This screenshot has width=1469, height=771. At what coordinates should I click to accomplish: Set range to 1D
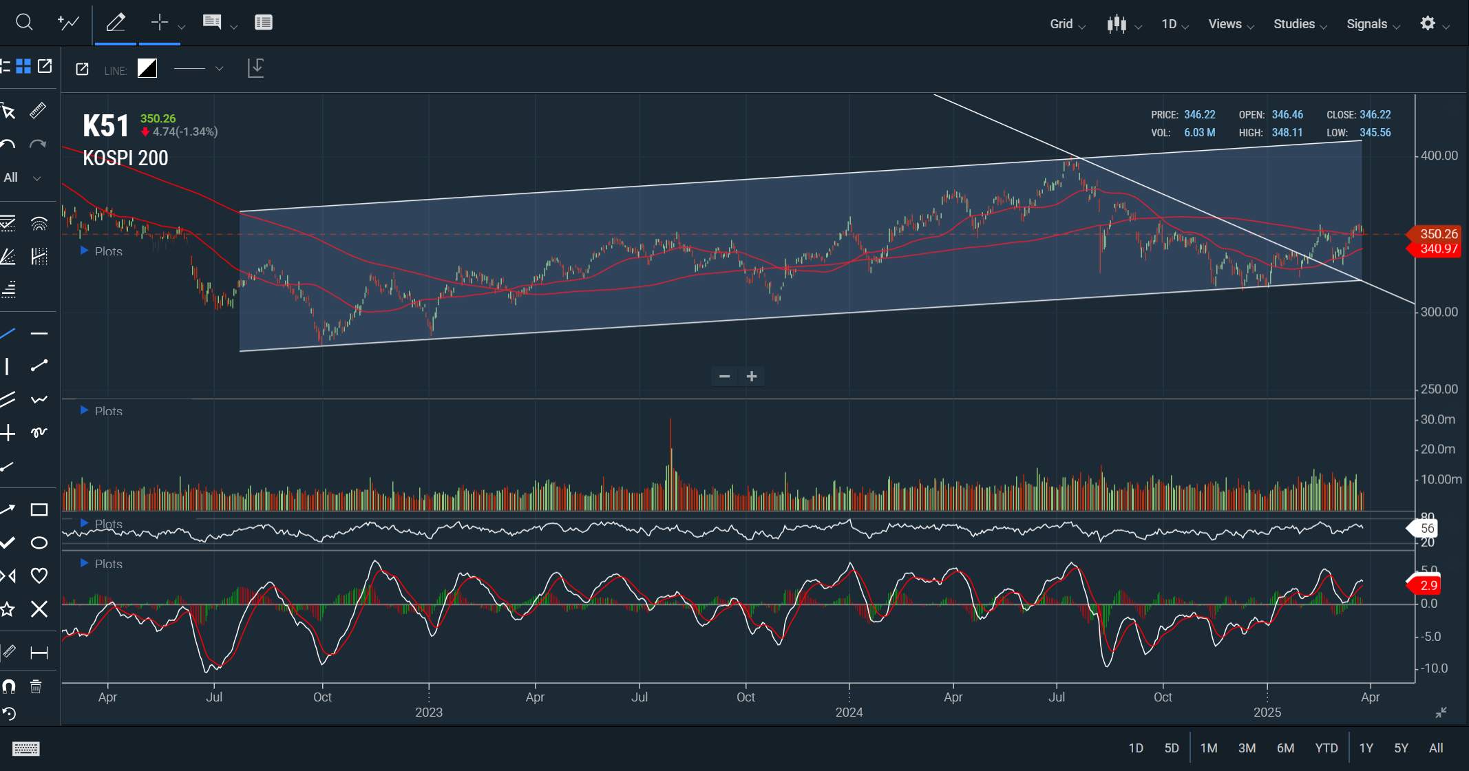[x=1136, y=748]
